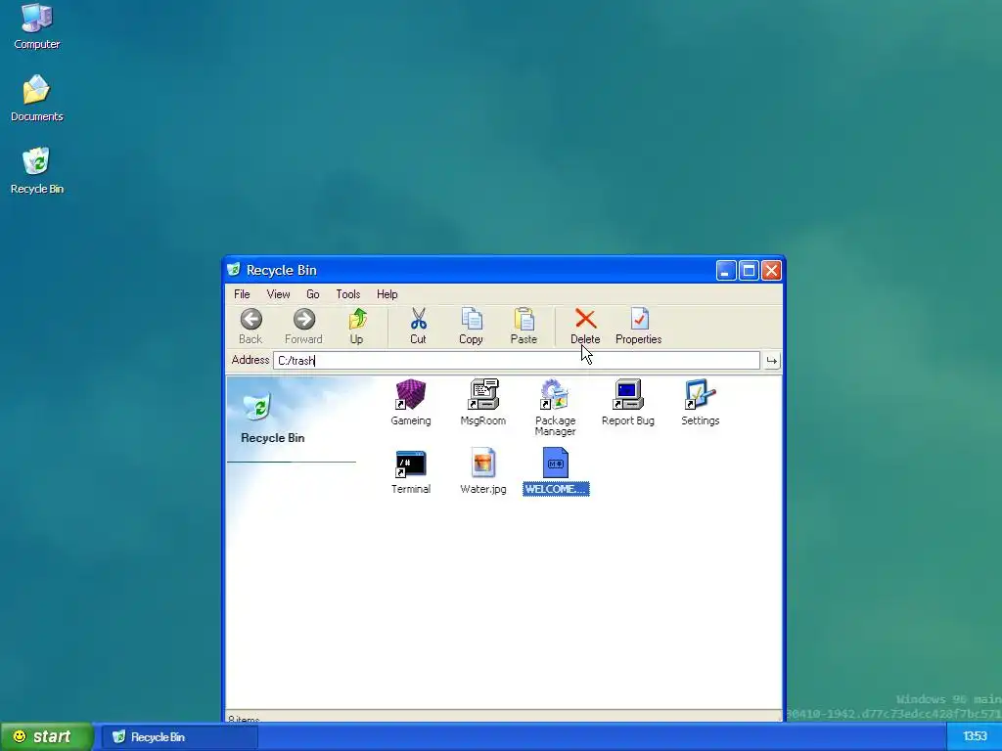The width and height of the screenshot is (1002, 751).
Task: Select the Package Manager shortcut
Action: point(556,408)
